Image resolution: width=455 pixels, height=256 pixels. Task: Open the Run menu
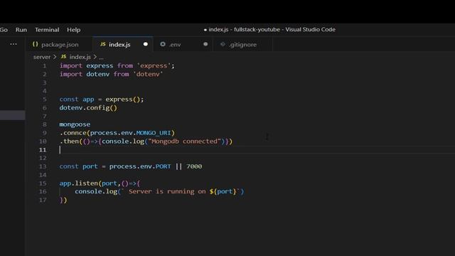pyautogui.click(x=21, y=30)
